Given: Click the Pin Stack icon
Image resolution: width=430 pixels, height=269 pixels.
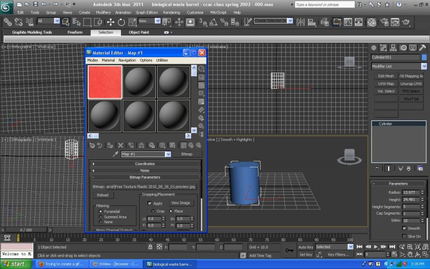Looking at the screenshot, I should click(x=377, y=168).
